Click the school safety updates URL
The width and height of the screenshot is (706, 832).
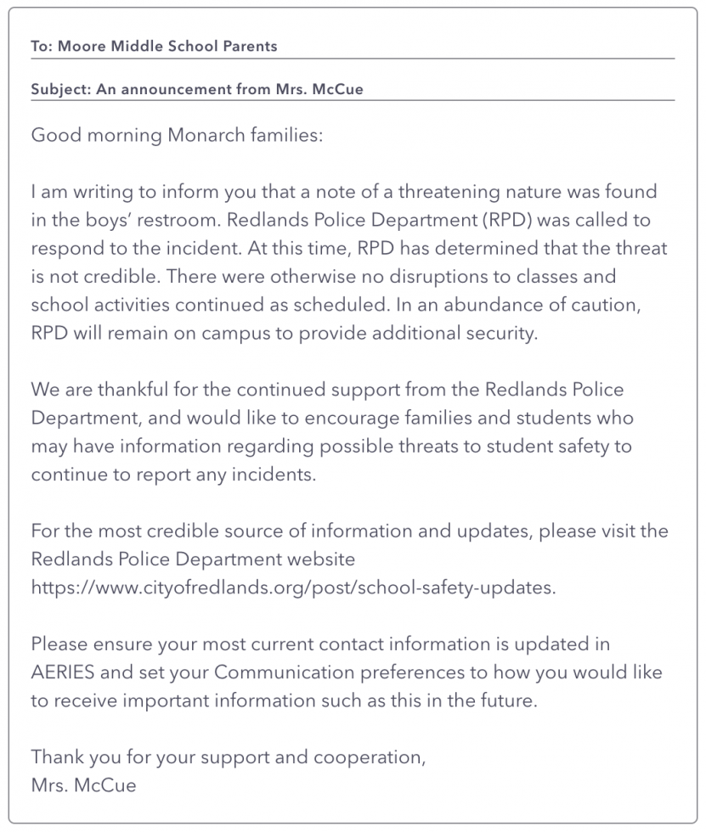pos(293,587)
